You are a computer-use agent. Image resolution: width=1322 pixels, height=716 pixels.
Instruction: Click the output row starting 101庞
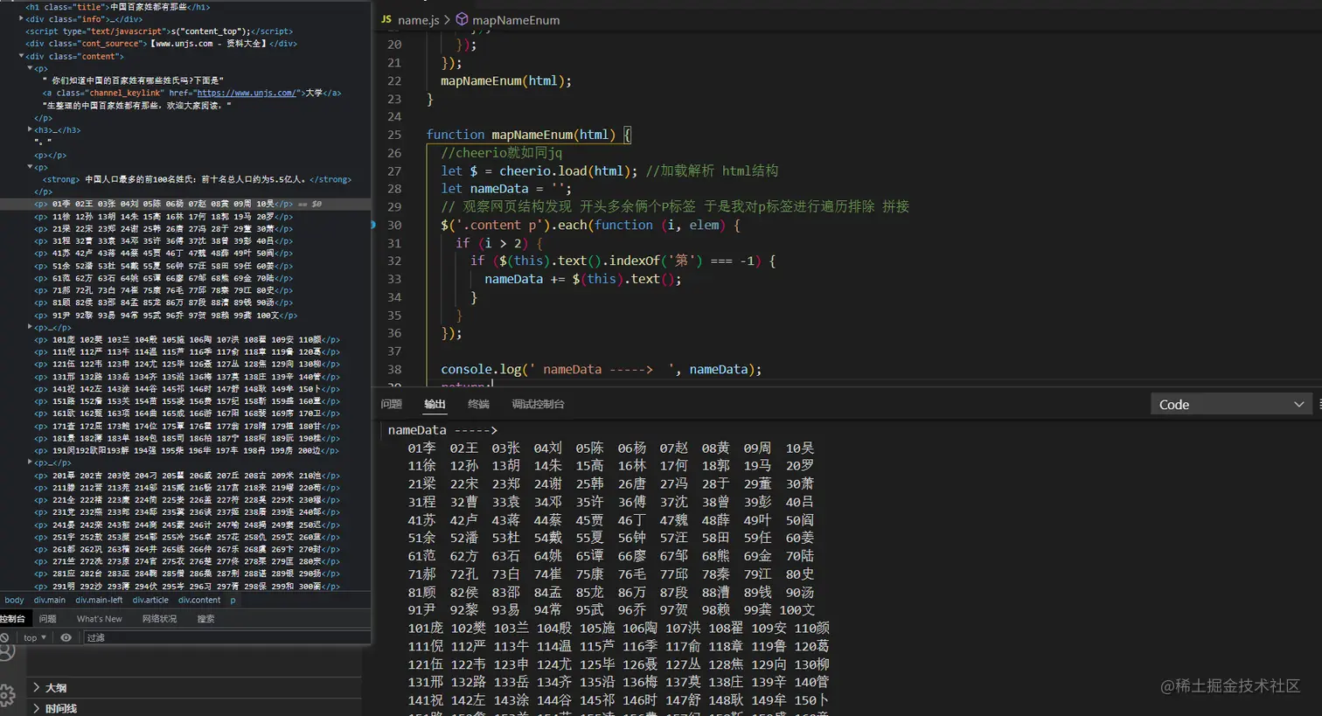(618, 628)
